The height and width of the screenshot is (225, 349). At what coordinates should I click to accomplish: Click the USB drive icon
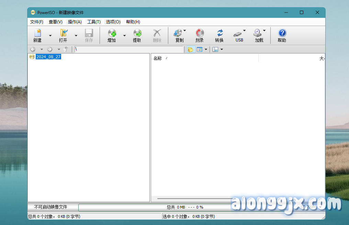pos(238,34)
